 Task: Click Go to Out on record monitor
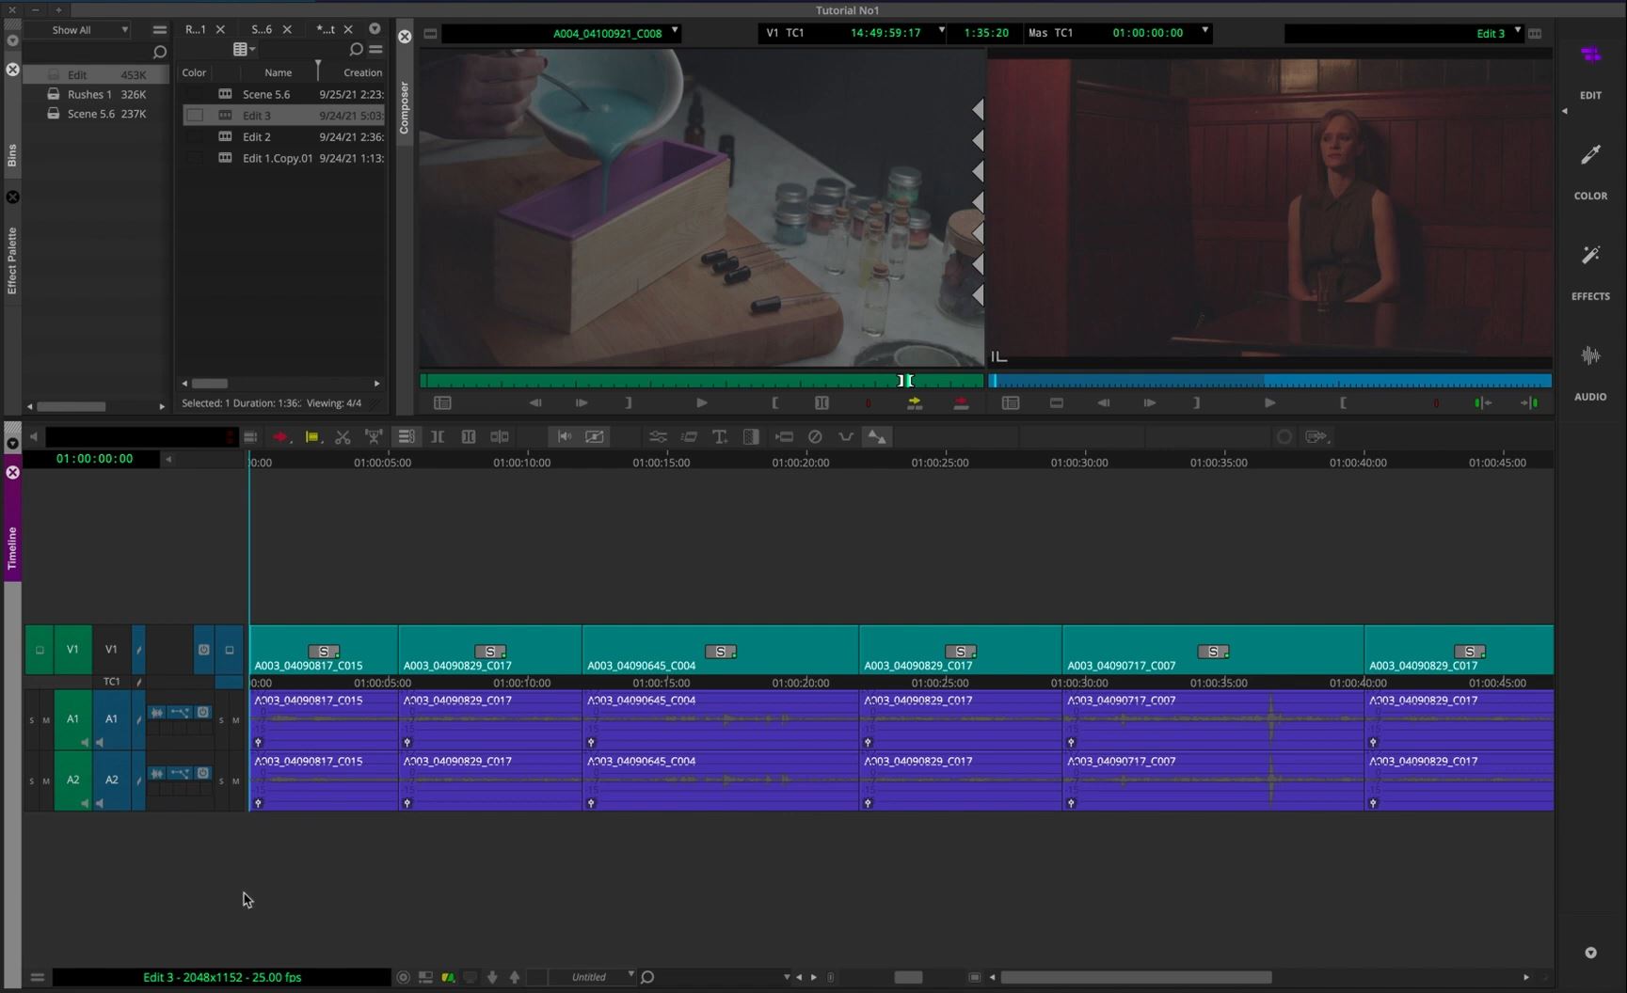click(1529, 402)
